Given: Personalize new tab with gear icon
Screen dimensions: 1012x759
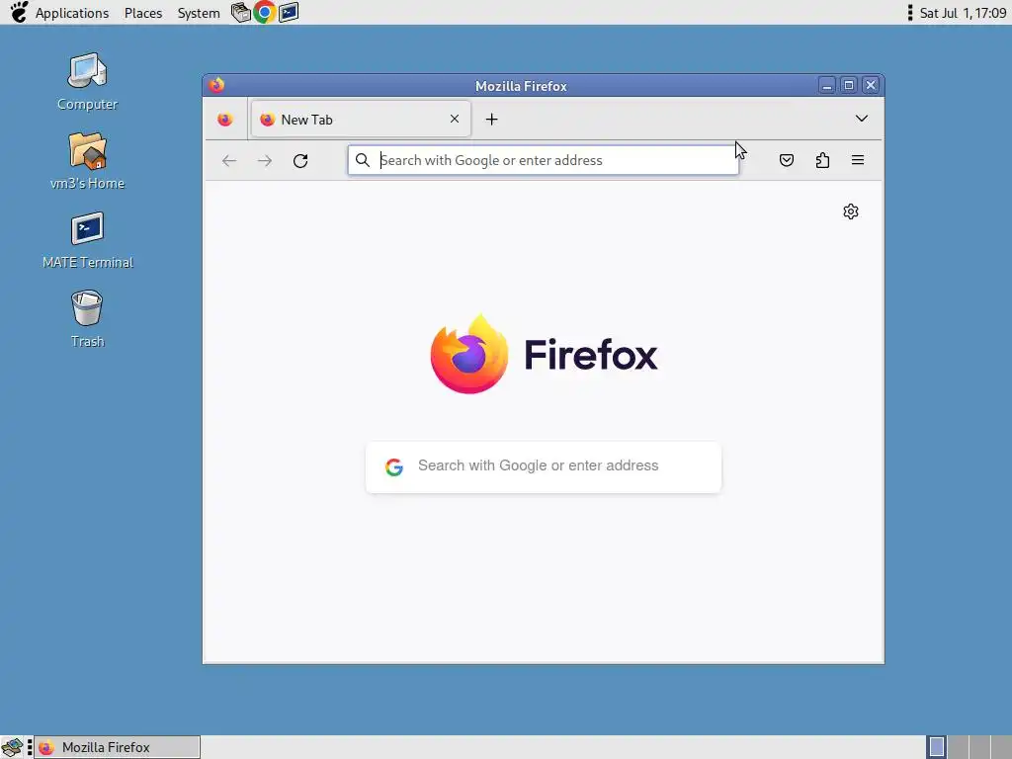Looking at the screenshot, I should click(x=851, y=211).
